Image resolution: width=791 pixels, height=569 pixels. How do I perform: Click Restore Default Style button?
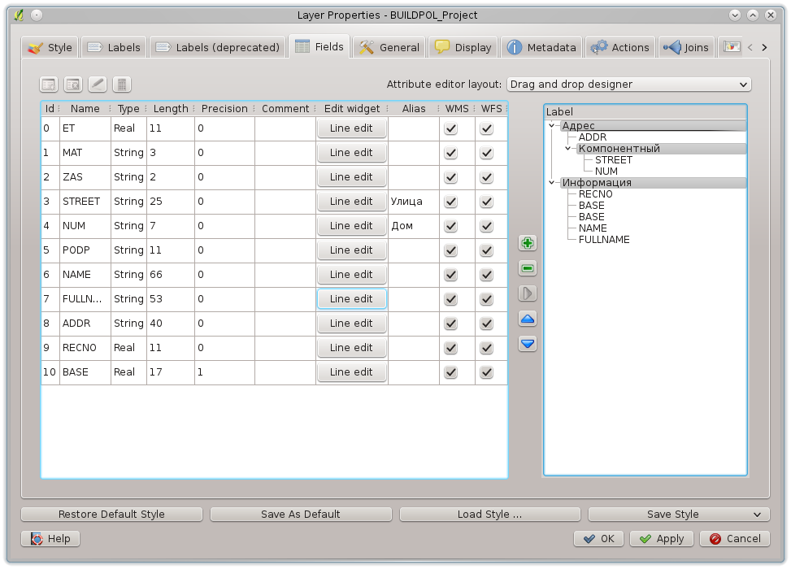coord(111,514)
